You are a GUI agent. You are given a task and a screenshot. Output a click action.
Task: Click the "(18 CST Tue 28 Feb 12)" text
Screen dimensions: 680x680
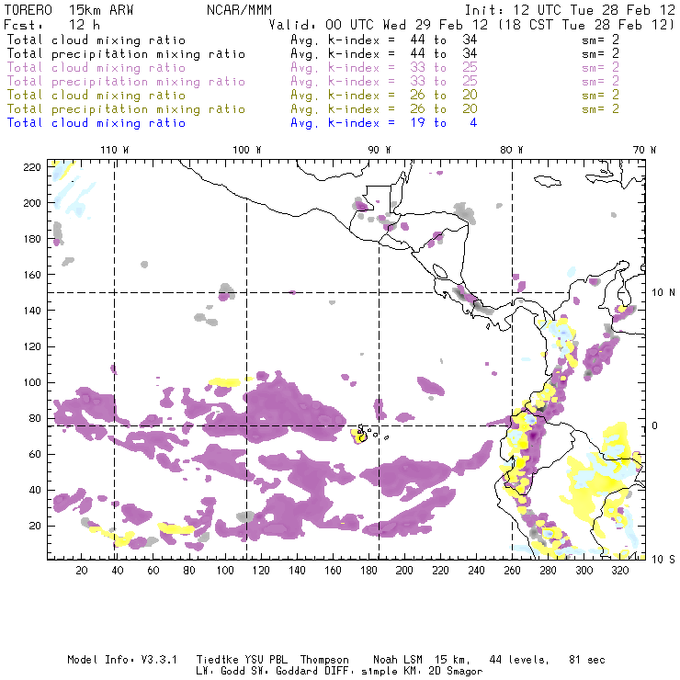pyautogui.click(x=586, y=25)
